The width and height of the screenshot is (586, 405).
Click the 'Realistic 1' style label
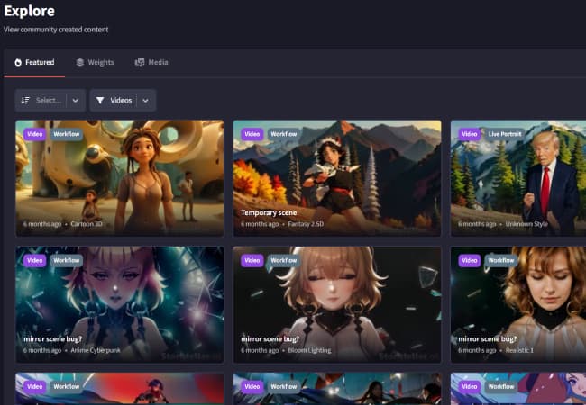click(x=519, y=351)
